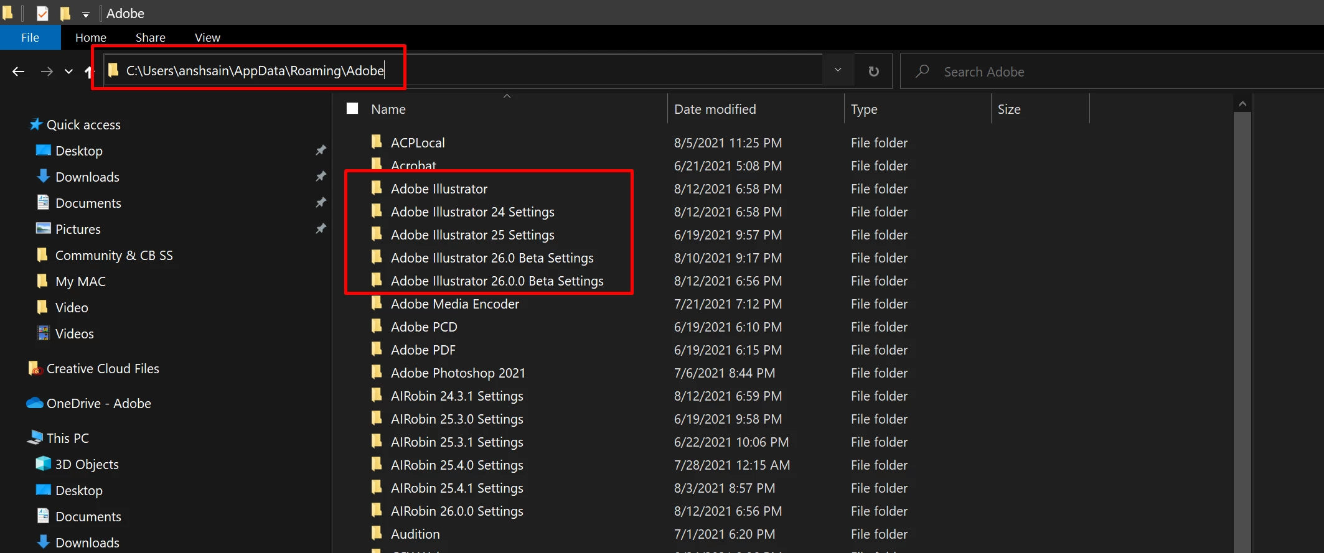Click the Search Adobe box
The width and height of the screenshot is (1324, 553).
pos(1112,72)
